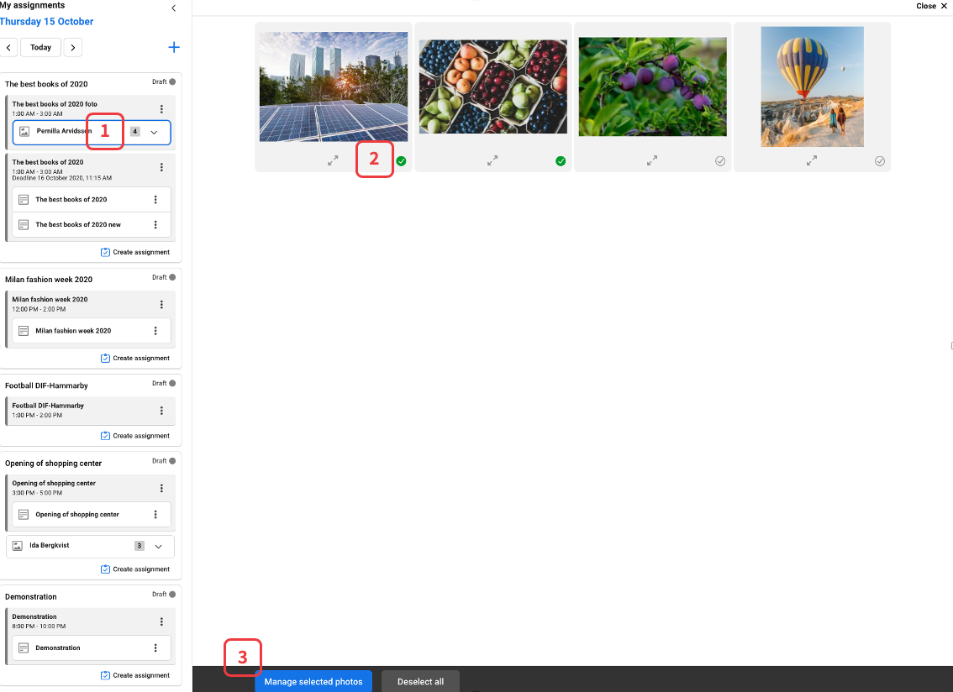Collapse the Pernilla Arvidsson photo dropdown
This screenshot has width=953, height=692.
tap(154, 133)
